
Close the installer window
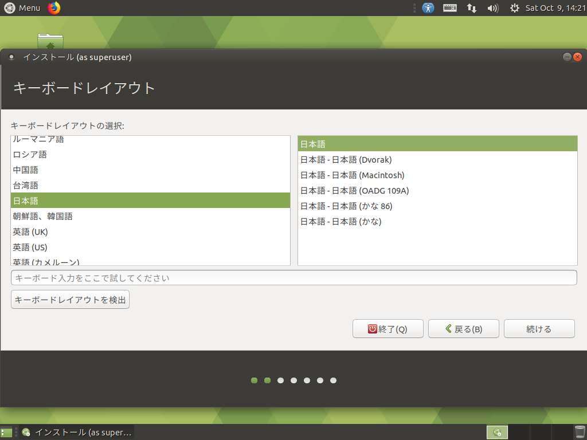point(578,57)
